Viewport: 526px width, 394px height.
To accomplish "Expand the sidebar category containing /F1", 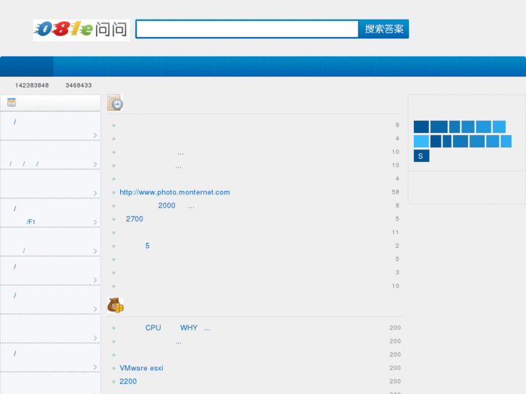I will pos(96,222).
